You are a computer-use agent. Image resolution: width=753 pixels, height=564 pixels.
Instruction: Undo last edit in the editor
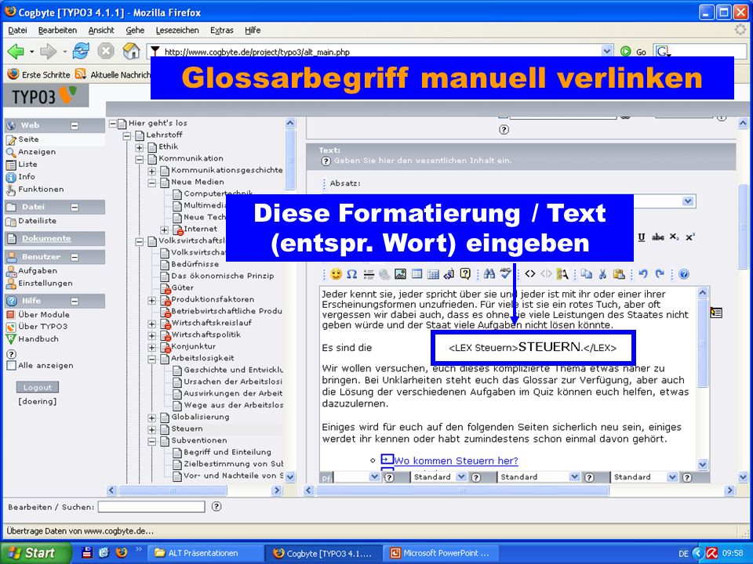tap(643, 274)
